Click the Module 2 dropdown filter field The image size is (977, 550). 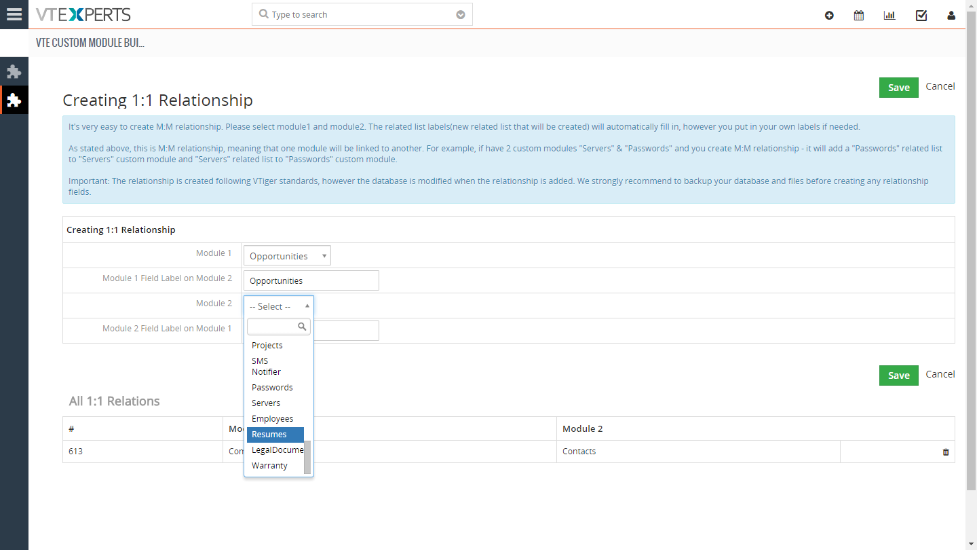point(279,327)
